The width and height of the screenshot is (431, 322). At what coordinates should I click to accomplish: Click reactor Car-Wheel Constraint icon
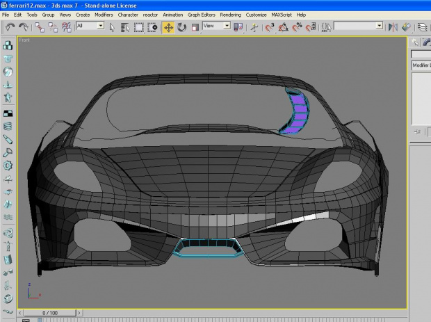[8, 299]
